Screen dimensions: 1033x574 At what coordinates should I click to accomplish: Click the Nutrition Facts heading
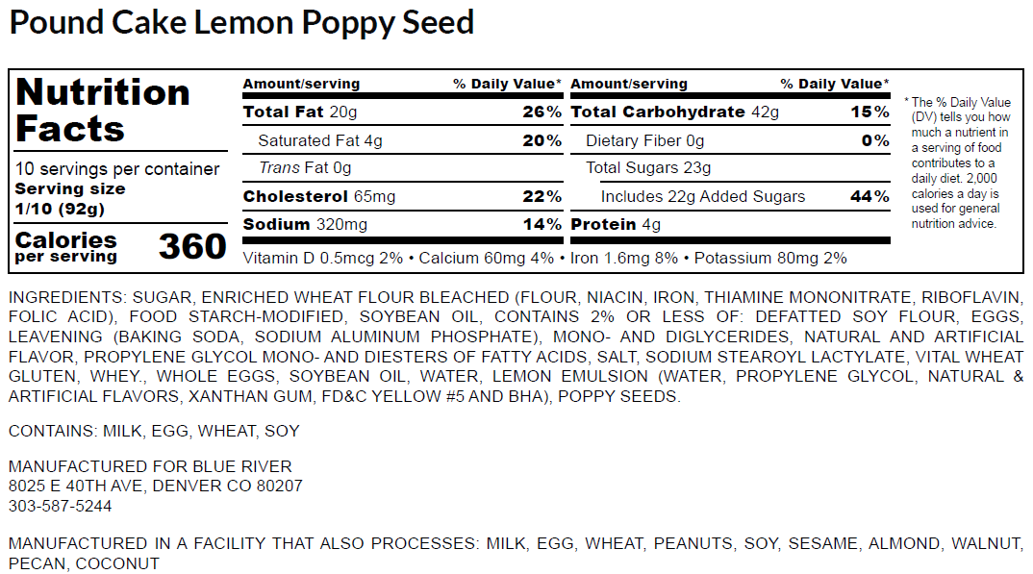pyautogui.click(x=103, y=110)
